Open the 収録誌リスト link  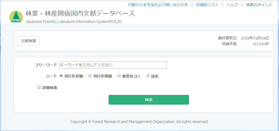[x=207, y=5]
